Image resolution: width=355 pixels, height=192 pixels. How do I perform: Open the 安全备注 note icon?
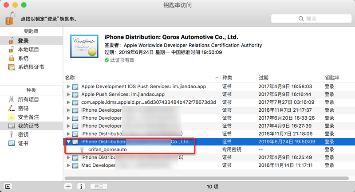click(12, 117)
